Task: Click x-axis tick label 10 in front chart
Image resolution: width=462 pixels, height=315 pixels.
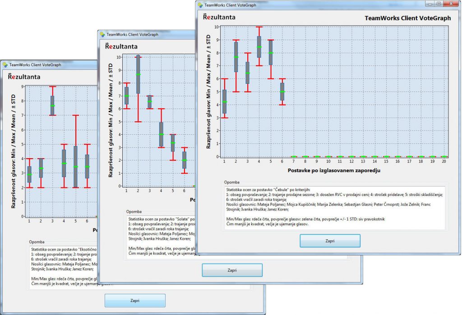Action: pos(328,161)
